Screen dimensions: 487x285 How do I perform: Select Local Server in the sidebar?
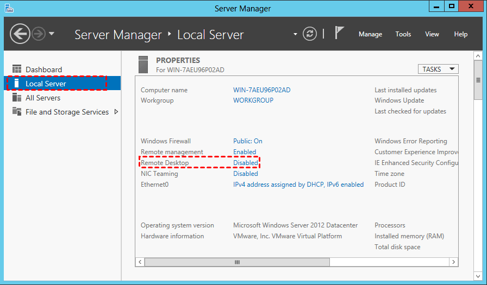tap(46, 84)
